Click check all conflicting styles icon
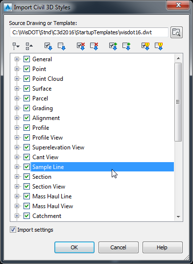Viewport: 193px width, 264px height. coord(145,46)
